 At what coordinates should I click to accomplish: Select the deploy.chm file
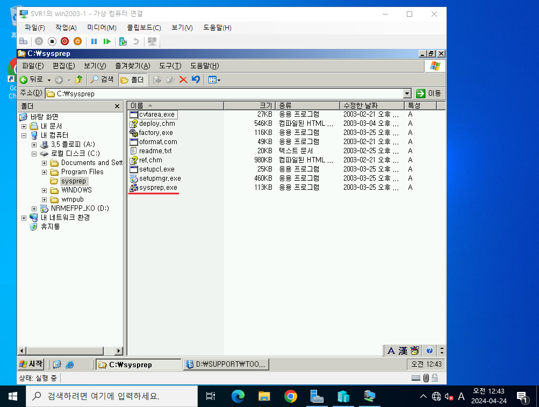click(x=157, y=124)
